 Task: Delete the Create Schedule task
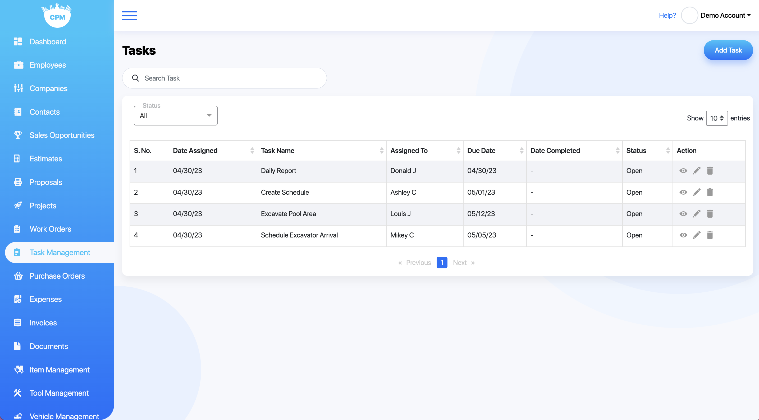pyautogui.click(x=710, y=192)
